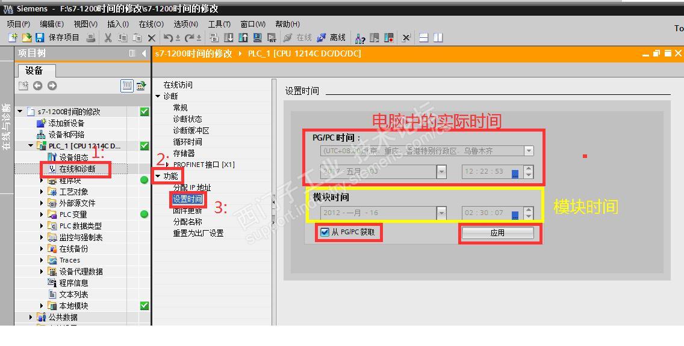This screenshot has width=684, height=346.
Task: Collapse the 功能 section
Action: point(158,176)
